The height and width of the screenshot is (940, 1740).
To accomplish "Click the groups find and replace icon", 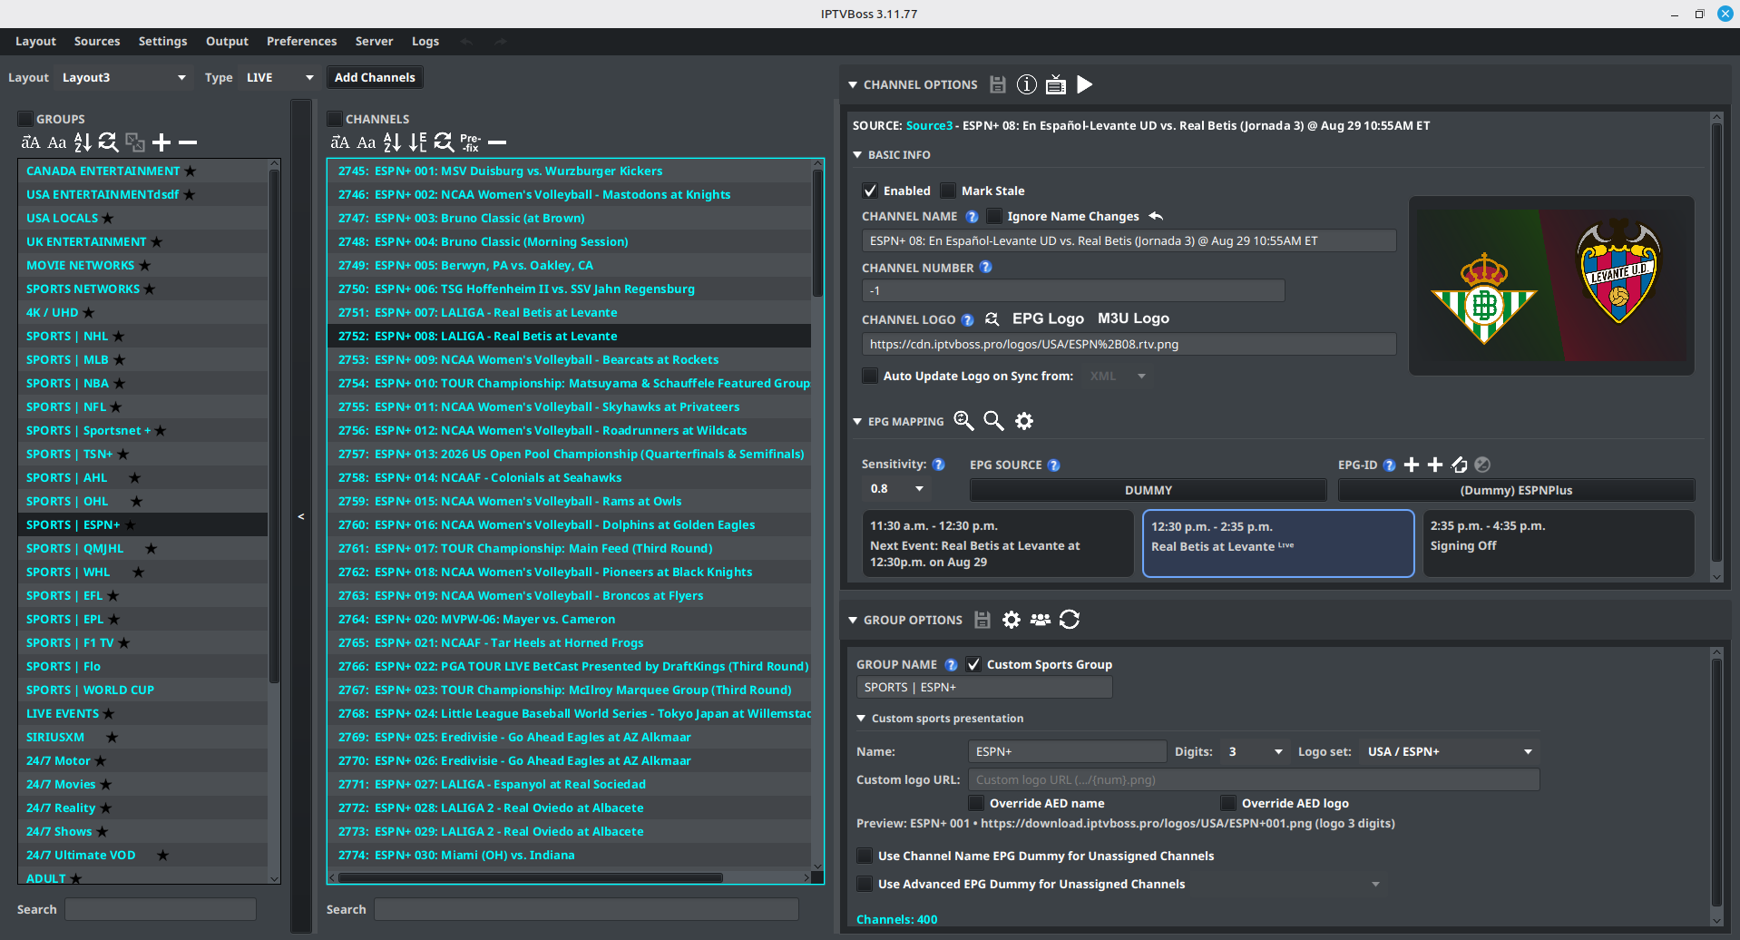I will click(x=108, y=142).
